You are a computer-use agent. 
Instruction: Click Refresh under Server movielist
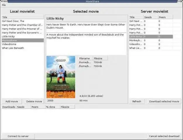point(137,101)
